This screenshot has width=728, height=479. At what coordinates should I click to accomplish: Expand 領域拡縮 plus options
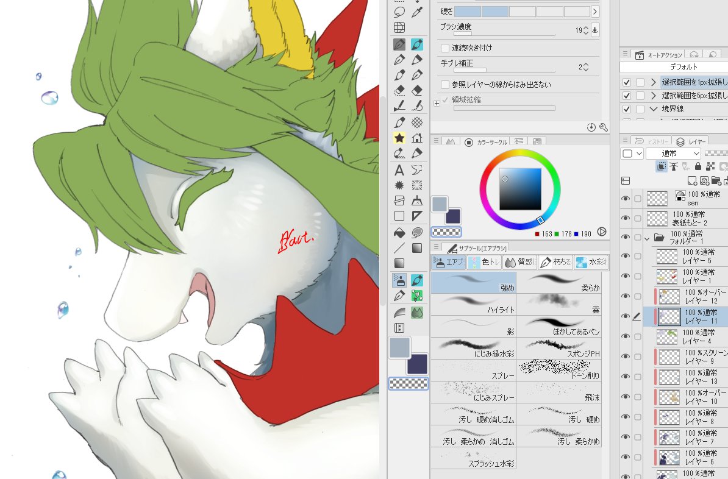pos(437,103)
